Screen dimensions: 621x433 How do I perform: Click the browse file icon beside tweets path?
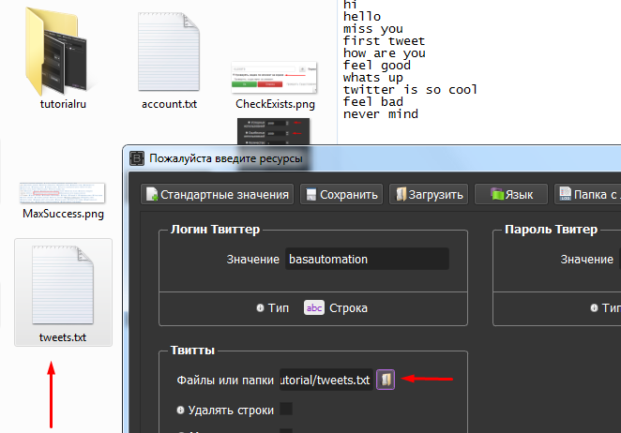386,380
